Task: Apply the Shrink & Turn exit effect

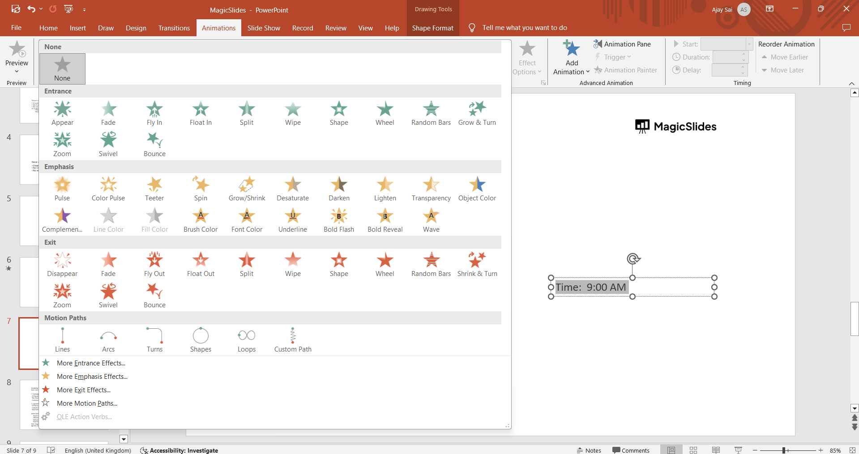Action: [x=477, y=264]
